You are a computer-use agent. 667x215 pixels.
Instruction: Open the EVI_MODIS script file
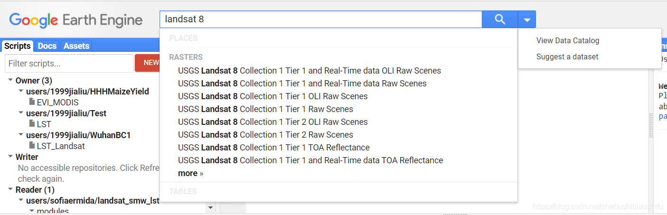click(57, 102)
